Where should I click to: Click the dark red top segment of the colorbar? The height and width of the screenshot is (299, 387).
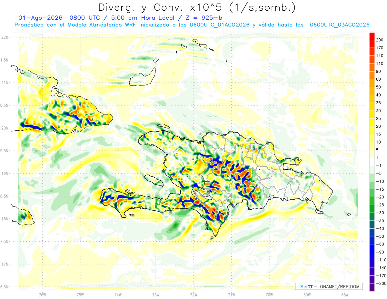tap(372, 36)
